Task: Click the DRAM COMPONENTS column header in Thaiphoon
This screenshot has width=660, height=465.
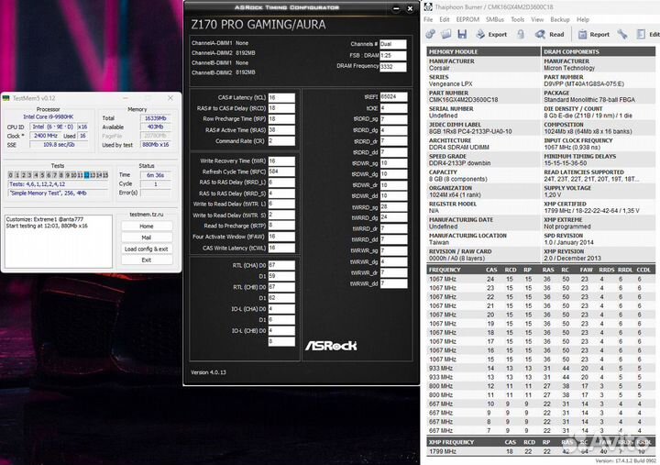Action: pyautogui.click(x=598, y=51)
